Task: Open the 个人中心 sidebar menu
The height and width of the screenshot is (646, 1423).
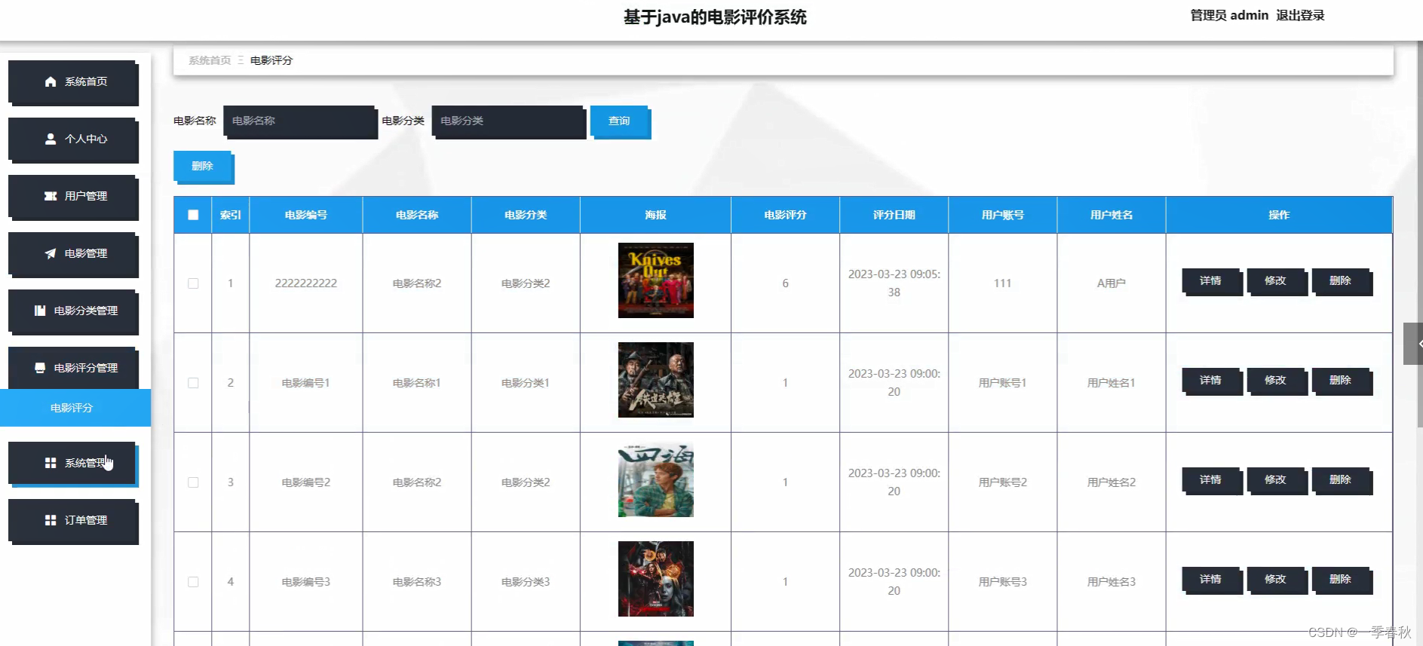Action: pos(73,139)
